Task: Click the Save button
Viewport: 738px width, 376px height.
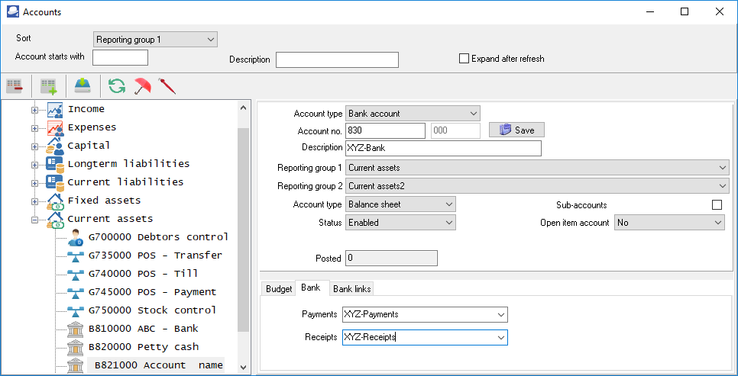Action: pyautogui.click(x=516, y=130)
